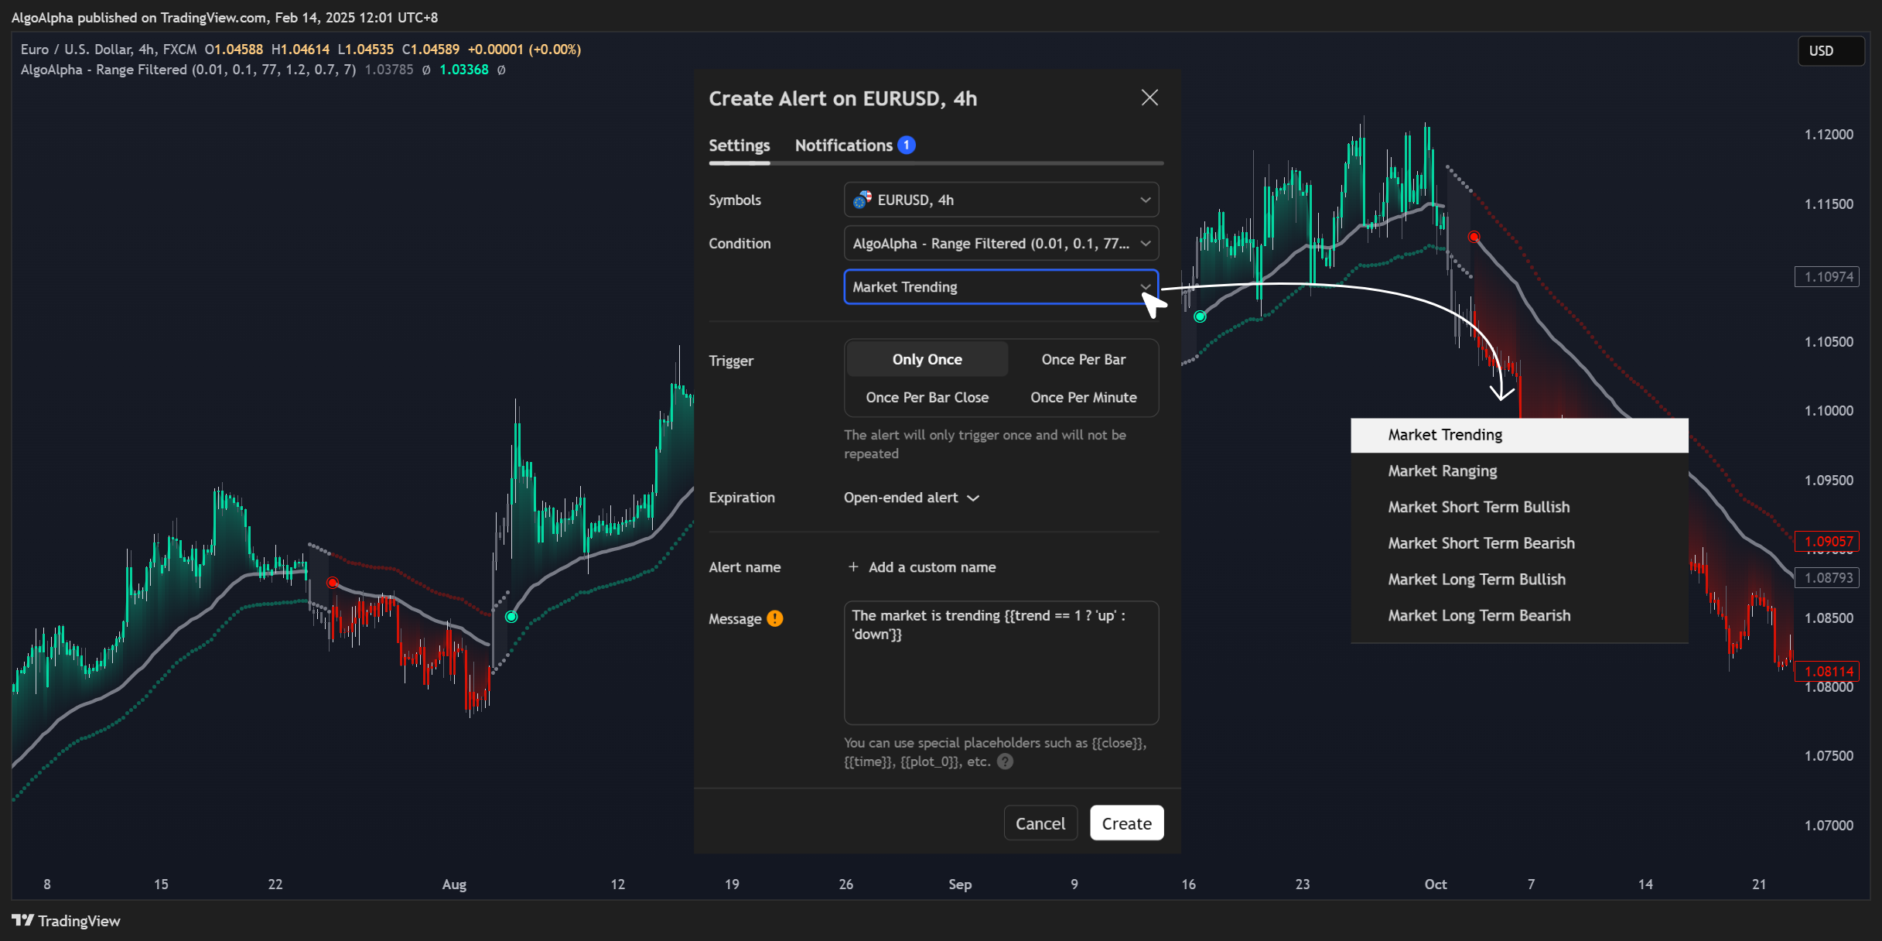Choose Market Long Term Bearish option
Image resolution: width=1882 pixels, height=941 pixels.
[x=1519, y=615]
